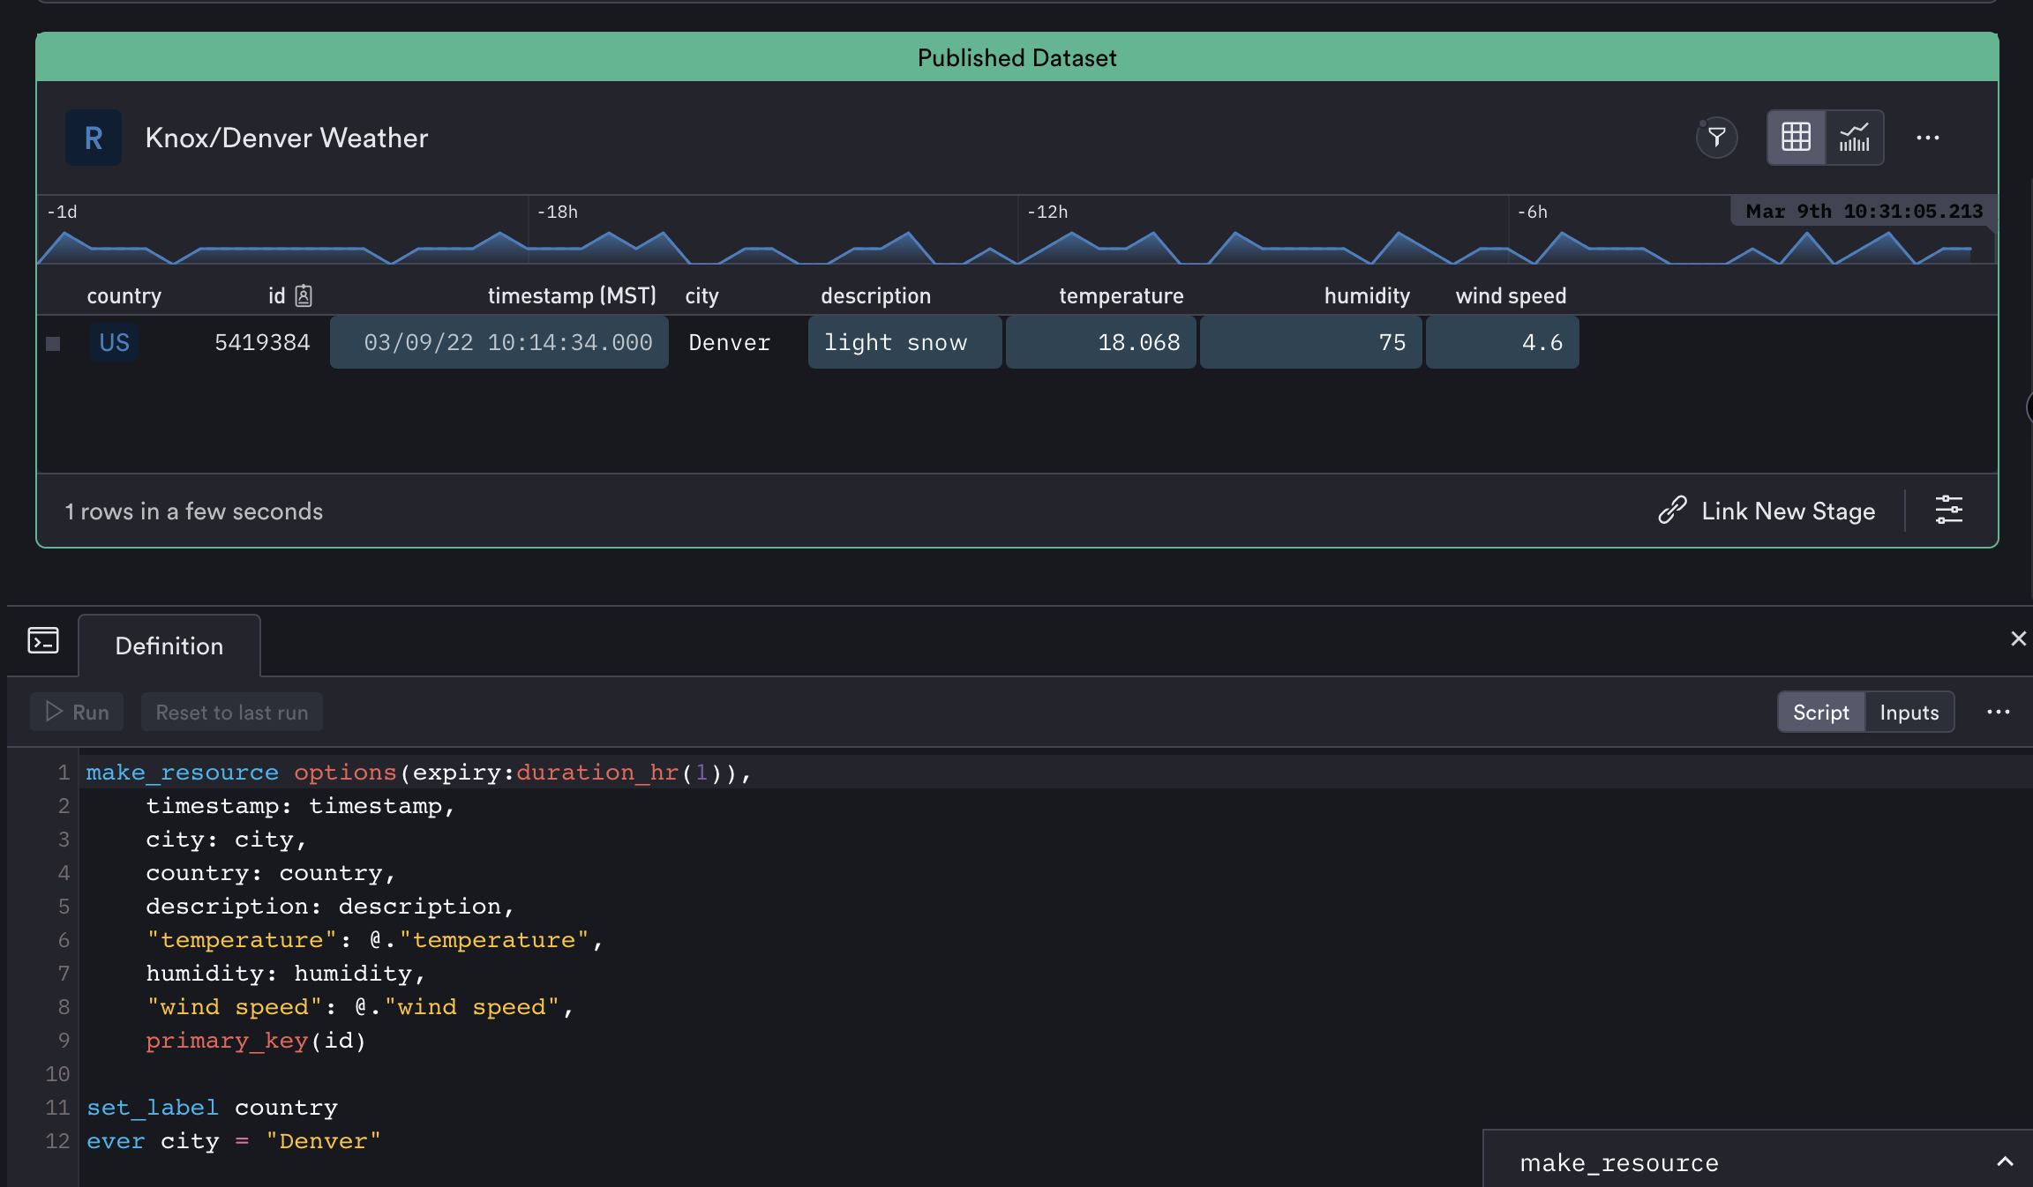Image resolution: width=2033 pixels, height=1187 pixels.
Task: Click the make_resource help panel title
Action: 1619,1163
